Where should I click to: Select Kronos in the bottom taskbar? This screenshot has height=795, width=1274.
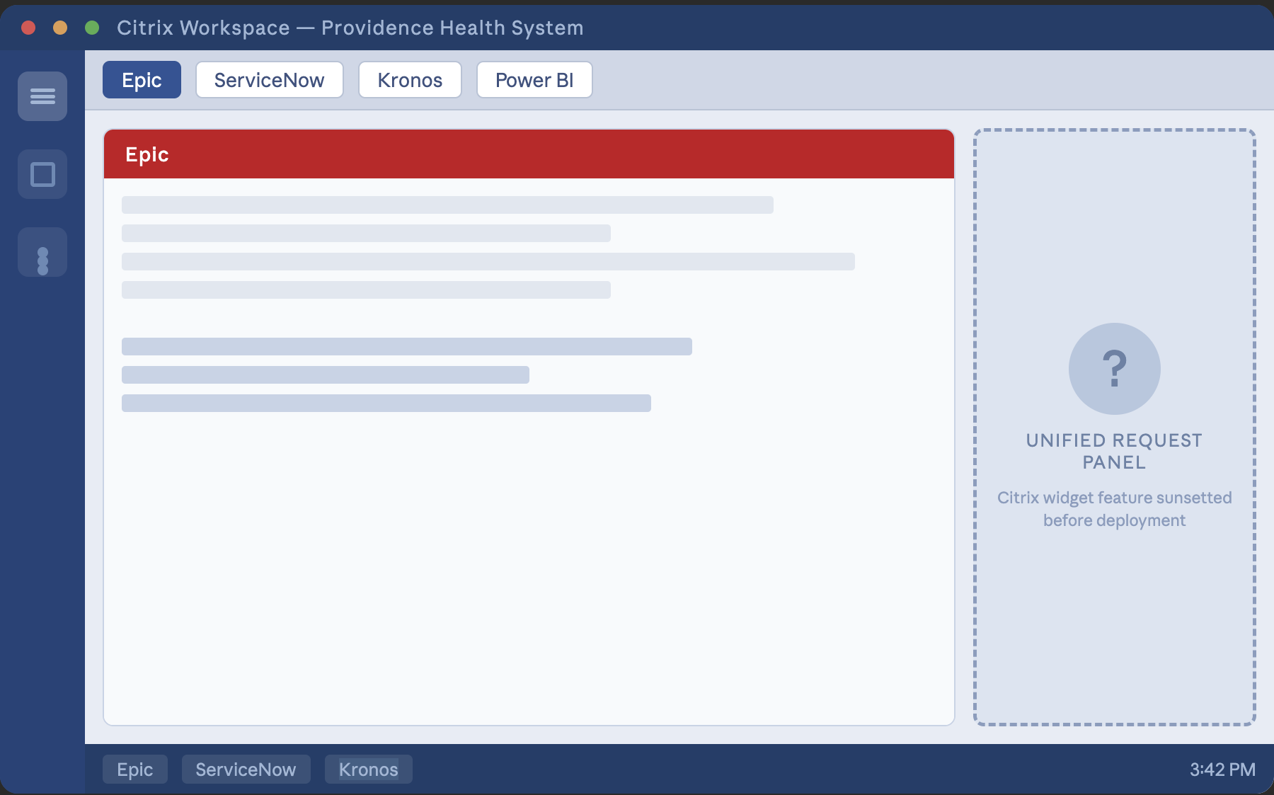pos(368,769)
